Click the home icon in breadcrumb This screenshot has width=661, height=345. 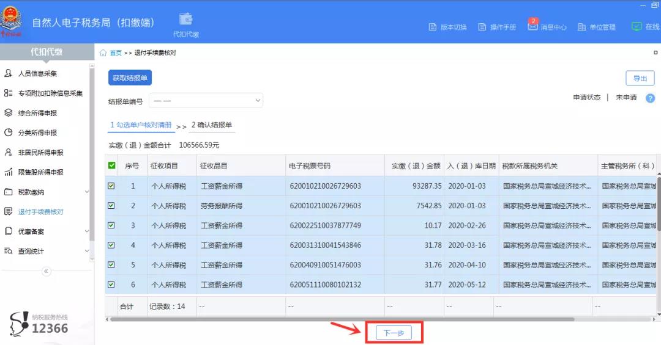tap(103, 53)
